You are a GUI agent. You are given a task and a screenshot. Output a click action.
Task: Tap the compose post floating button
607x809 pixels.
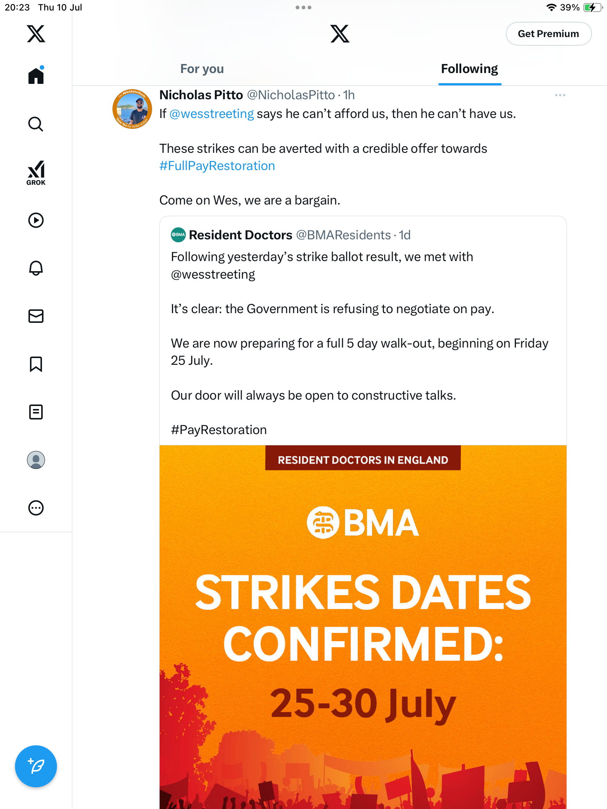tap(36, 766)
